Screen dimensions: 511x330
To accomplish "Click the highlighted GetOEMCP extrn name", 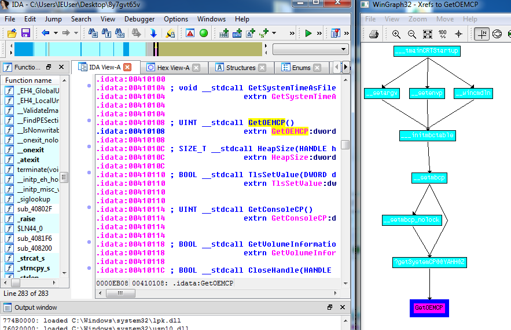I will [x=290, y=131].
